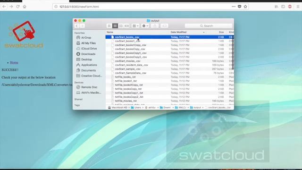Select file txtFile_movies_.txt
This screenshot has width=302, height=170.
[x=169, y=101]
